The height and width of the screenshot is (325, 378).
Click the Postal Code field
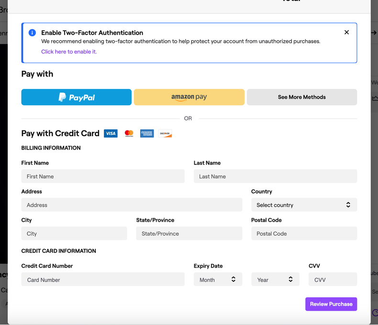click(x=304, y=234)
